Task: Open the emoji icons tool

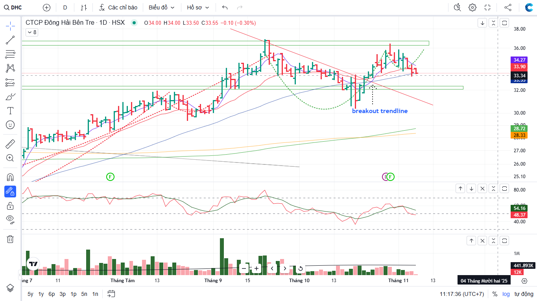Action: coord(10,125)
